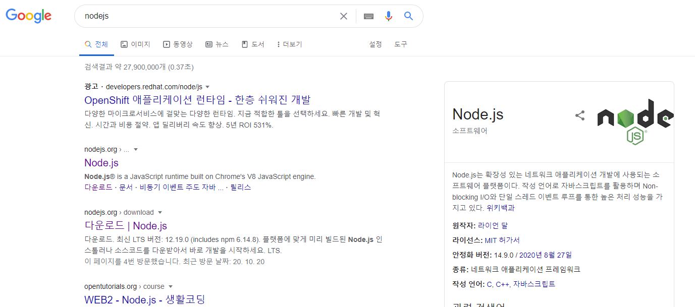Viewport: 695px width, 307px height.
Task: Click the 작성 언어 label
Action: click(x=468, y=284)
